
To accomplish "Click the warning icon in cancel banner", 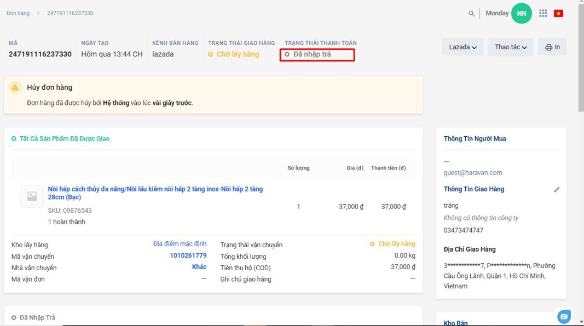I will 15,88.
